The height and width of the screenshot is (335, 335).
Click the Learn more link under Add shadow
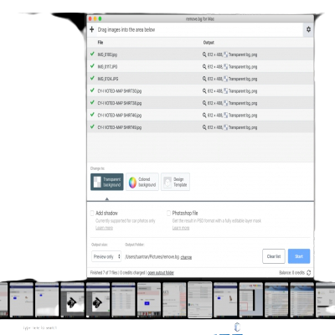(104, 228)
